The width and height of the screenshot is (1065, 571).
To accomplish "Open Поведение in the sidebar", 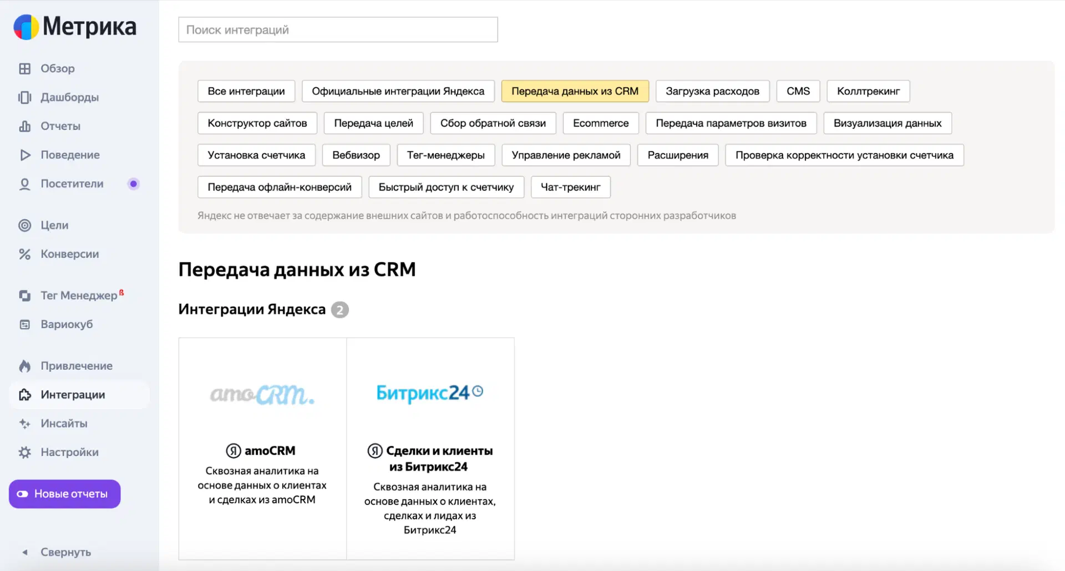I will click(x=70, y=155).
